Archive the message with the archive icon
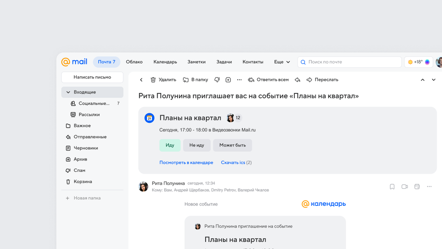This screenshot has height=249, width=442. tap(228, 80)
